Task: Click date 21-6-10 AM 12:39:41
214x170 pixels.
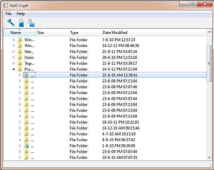Action: [x=120, y=75]
